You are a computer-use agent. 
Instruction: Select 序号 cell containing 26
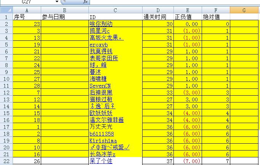27,161
